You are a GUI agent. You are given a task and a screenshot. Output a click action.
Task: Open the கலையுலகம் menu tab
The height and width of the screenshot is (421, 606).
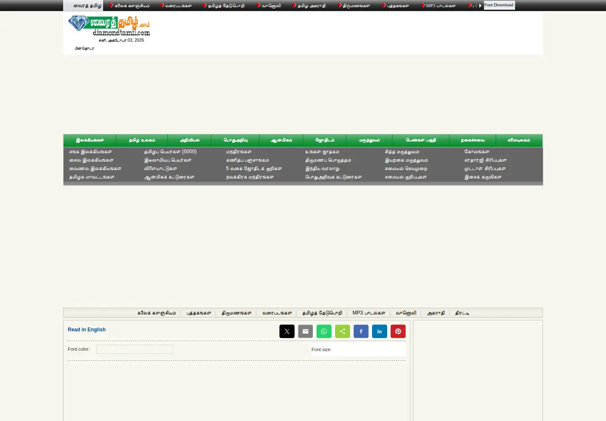click(x=519, y=140)
